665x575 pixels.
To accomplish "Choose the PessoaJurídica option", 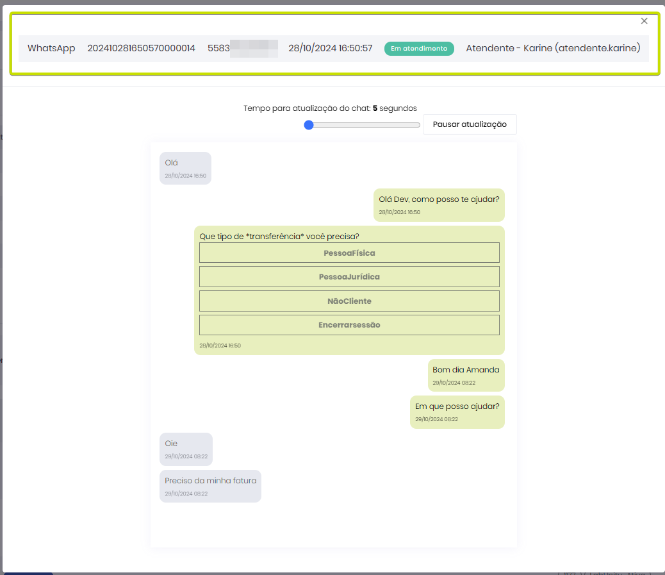I will click(x=349, y=277).
